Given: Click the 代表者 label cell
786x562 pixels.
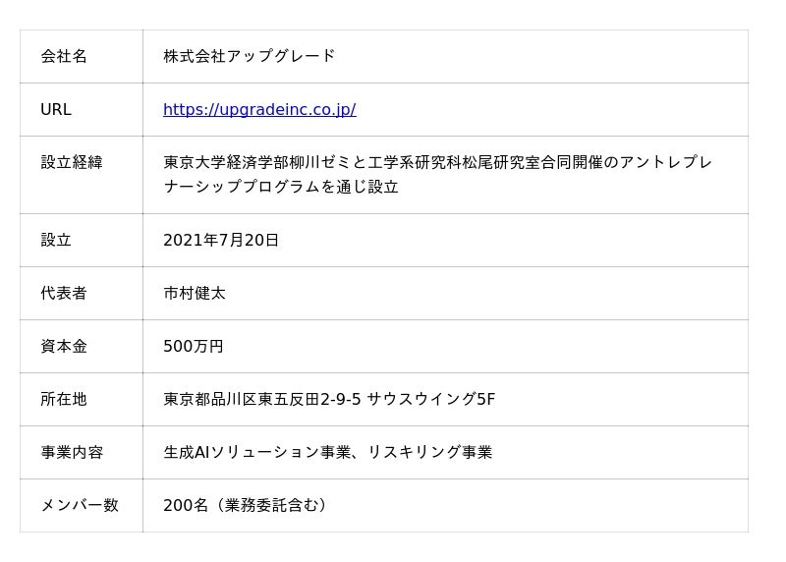Looking at the screenshot, I should (x=64, y=294).
